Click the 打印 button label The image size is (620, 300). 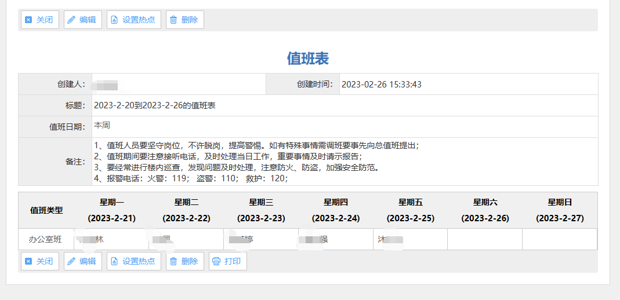coord(233,261)
